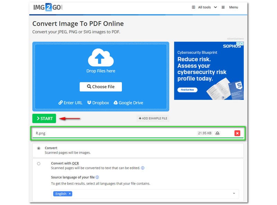Click inside the language selection field
The width and height of the screenshot is (277, 205).
[x=145, y=194]
